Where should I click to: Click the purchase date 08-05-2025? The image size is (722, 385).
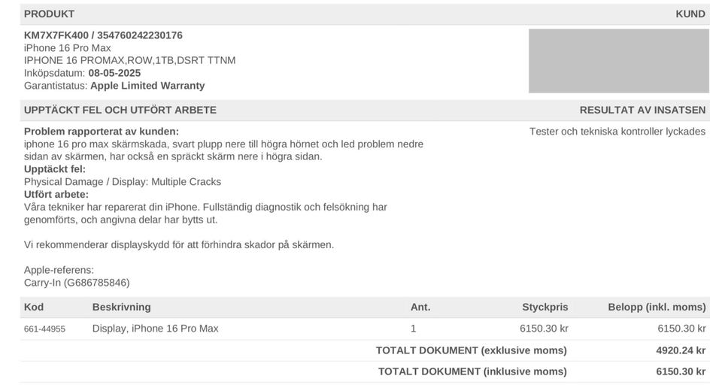click(114, 74)
